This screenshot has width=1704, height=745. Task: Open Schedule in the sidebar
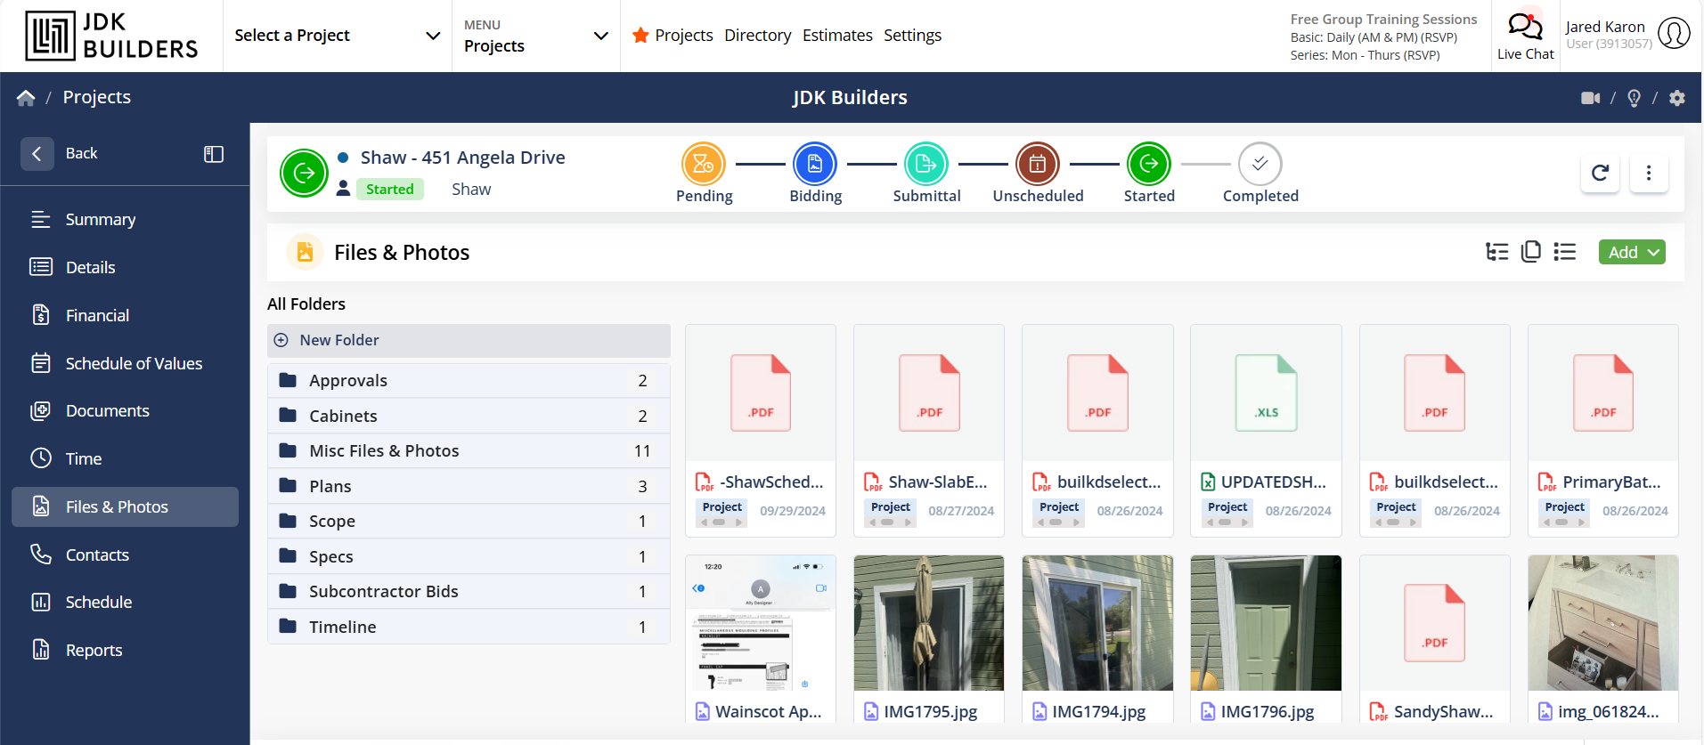coord(125,602)
